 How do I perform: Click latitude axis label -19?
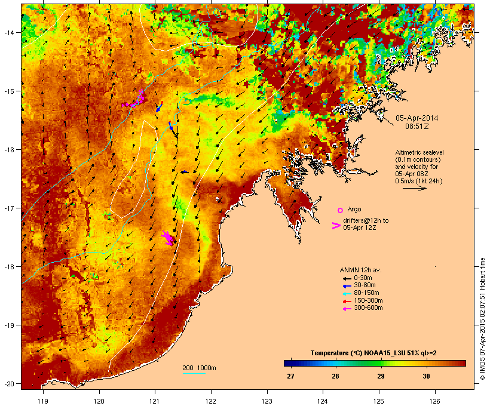click(x=8, y=325)
